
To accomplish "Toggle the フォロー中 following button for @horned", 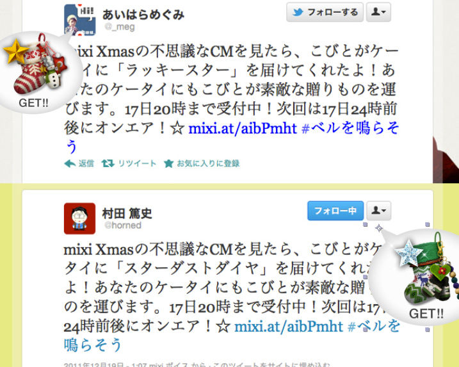I will [x=335, y=211].
